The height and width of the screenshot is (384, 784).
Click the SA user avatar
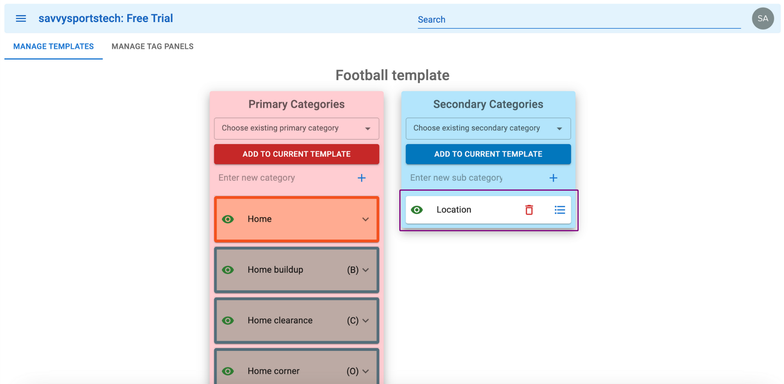(x=762, y=18)
